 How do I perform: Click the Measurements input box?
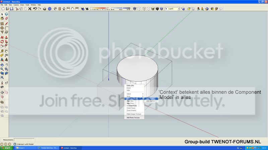[x=24, y=140]
